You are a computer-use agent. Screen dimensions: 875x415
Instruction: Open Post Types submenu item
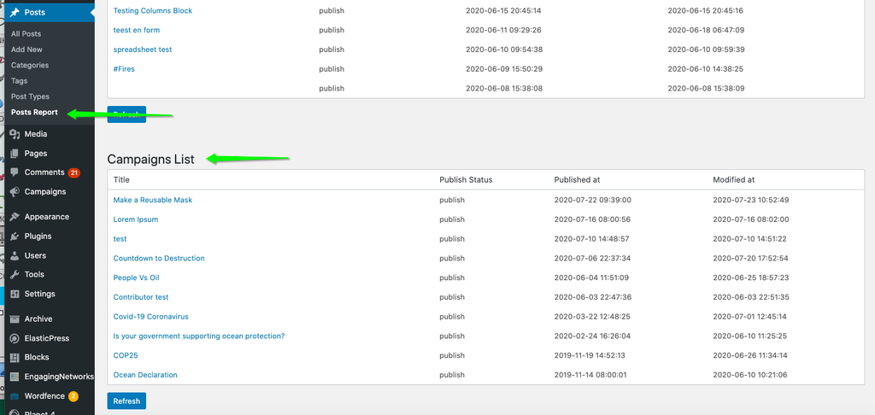pyautogui.click(x=30, y=96)
